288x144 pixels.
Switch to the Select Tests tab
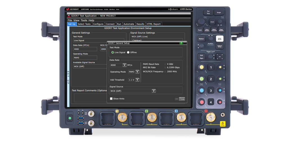[x=84, y=24]
